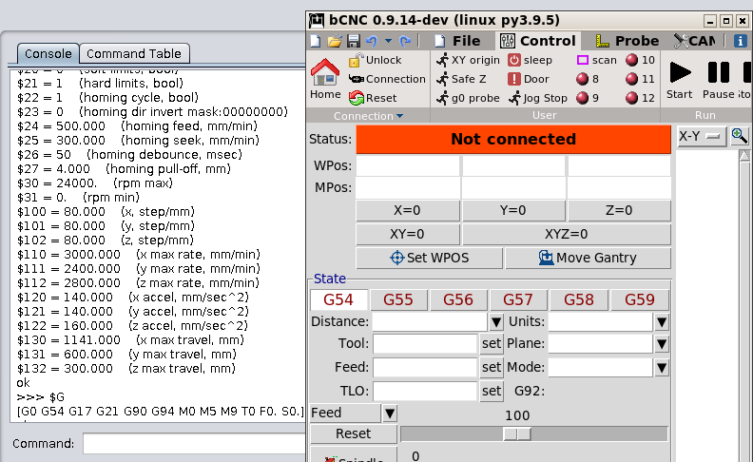Click user button 8
Viewport: 753px width, 462px height.
pyautogui.click(x=588, y=79)
